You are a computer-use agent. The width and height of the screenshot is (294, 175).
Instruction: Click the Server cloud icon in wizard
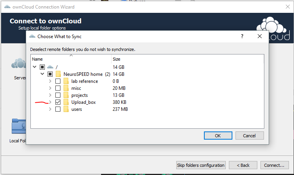pos(19,63)
